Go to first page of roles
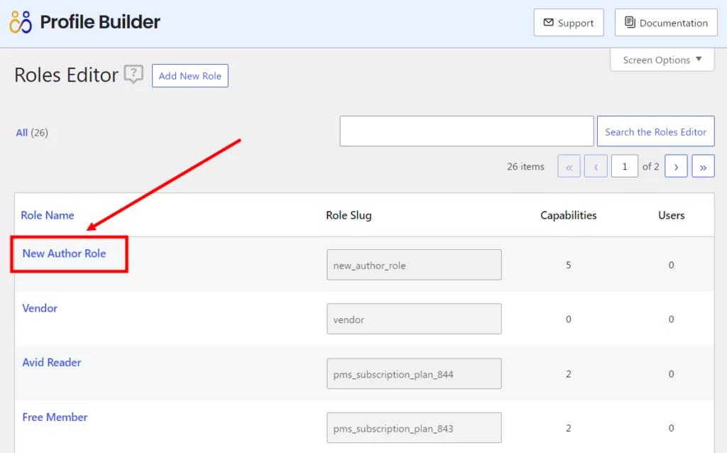The height and width of the screenshot is (453, 727). (569, 166)
